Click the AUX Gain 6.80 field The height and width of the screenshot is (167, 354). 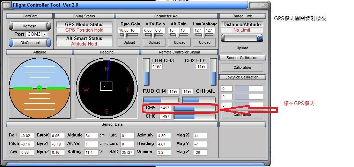click(149, 30)
